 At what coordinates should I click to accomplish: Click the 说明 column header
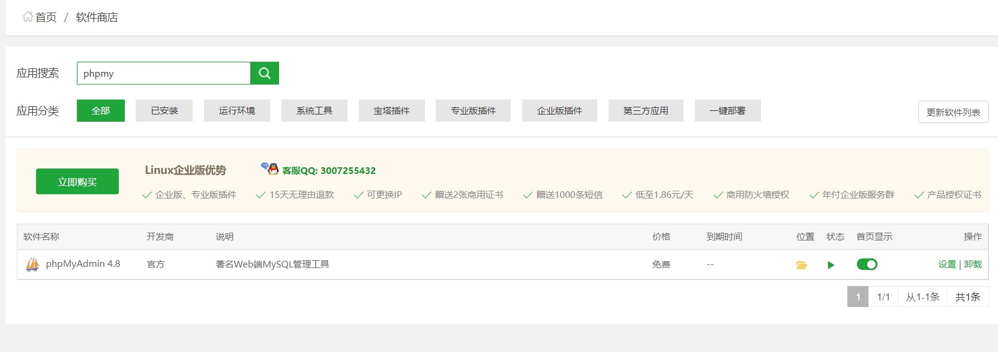coord(224,237)
